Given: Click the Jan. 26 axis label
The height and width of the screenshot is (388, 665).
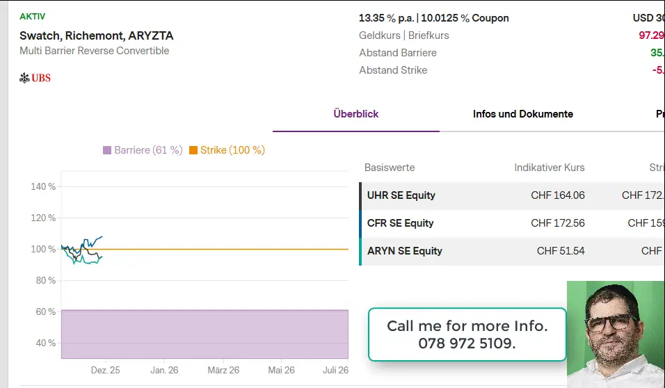Looking at the screenshot, I should (164, 370).
